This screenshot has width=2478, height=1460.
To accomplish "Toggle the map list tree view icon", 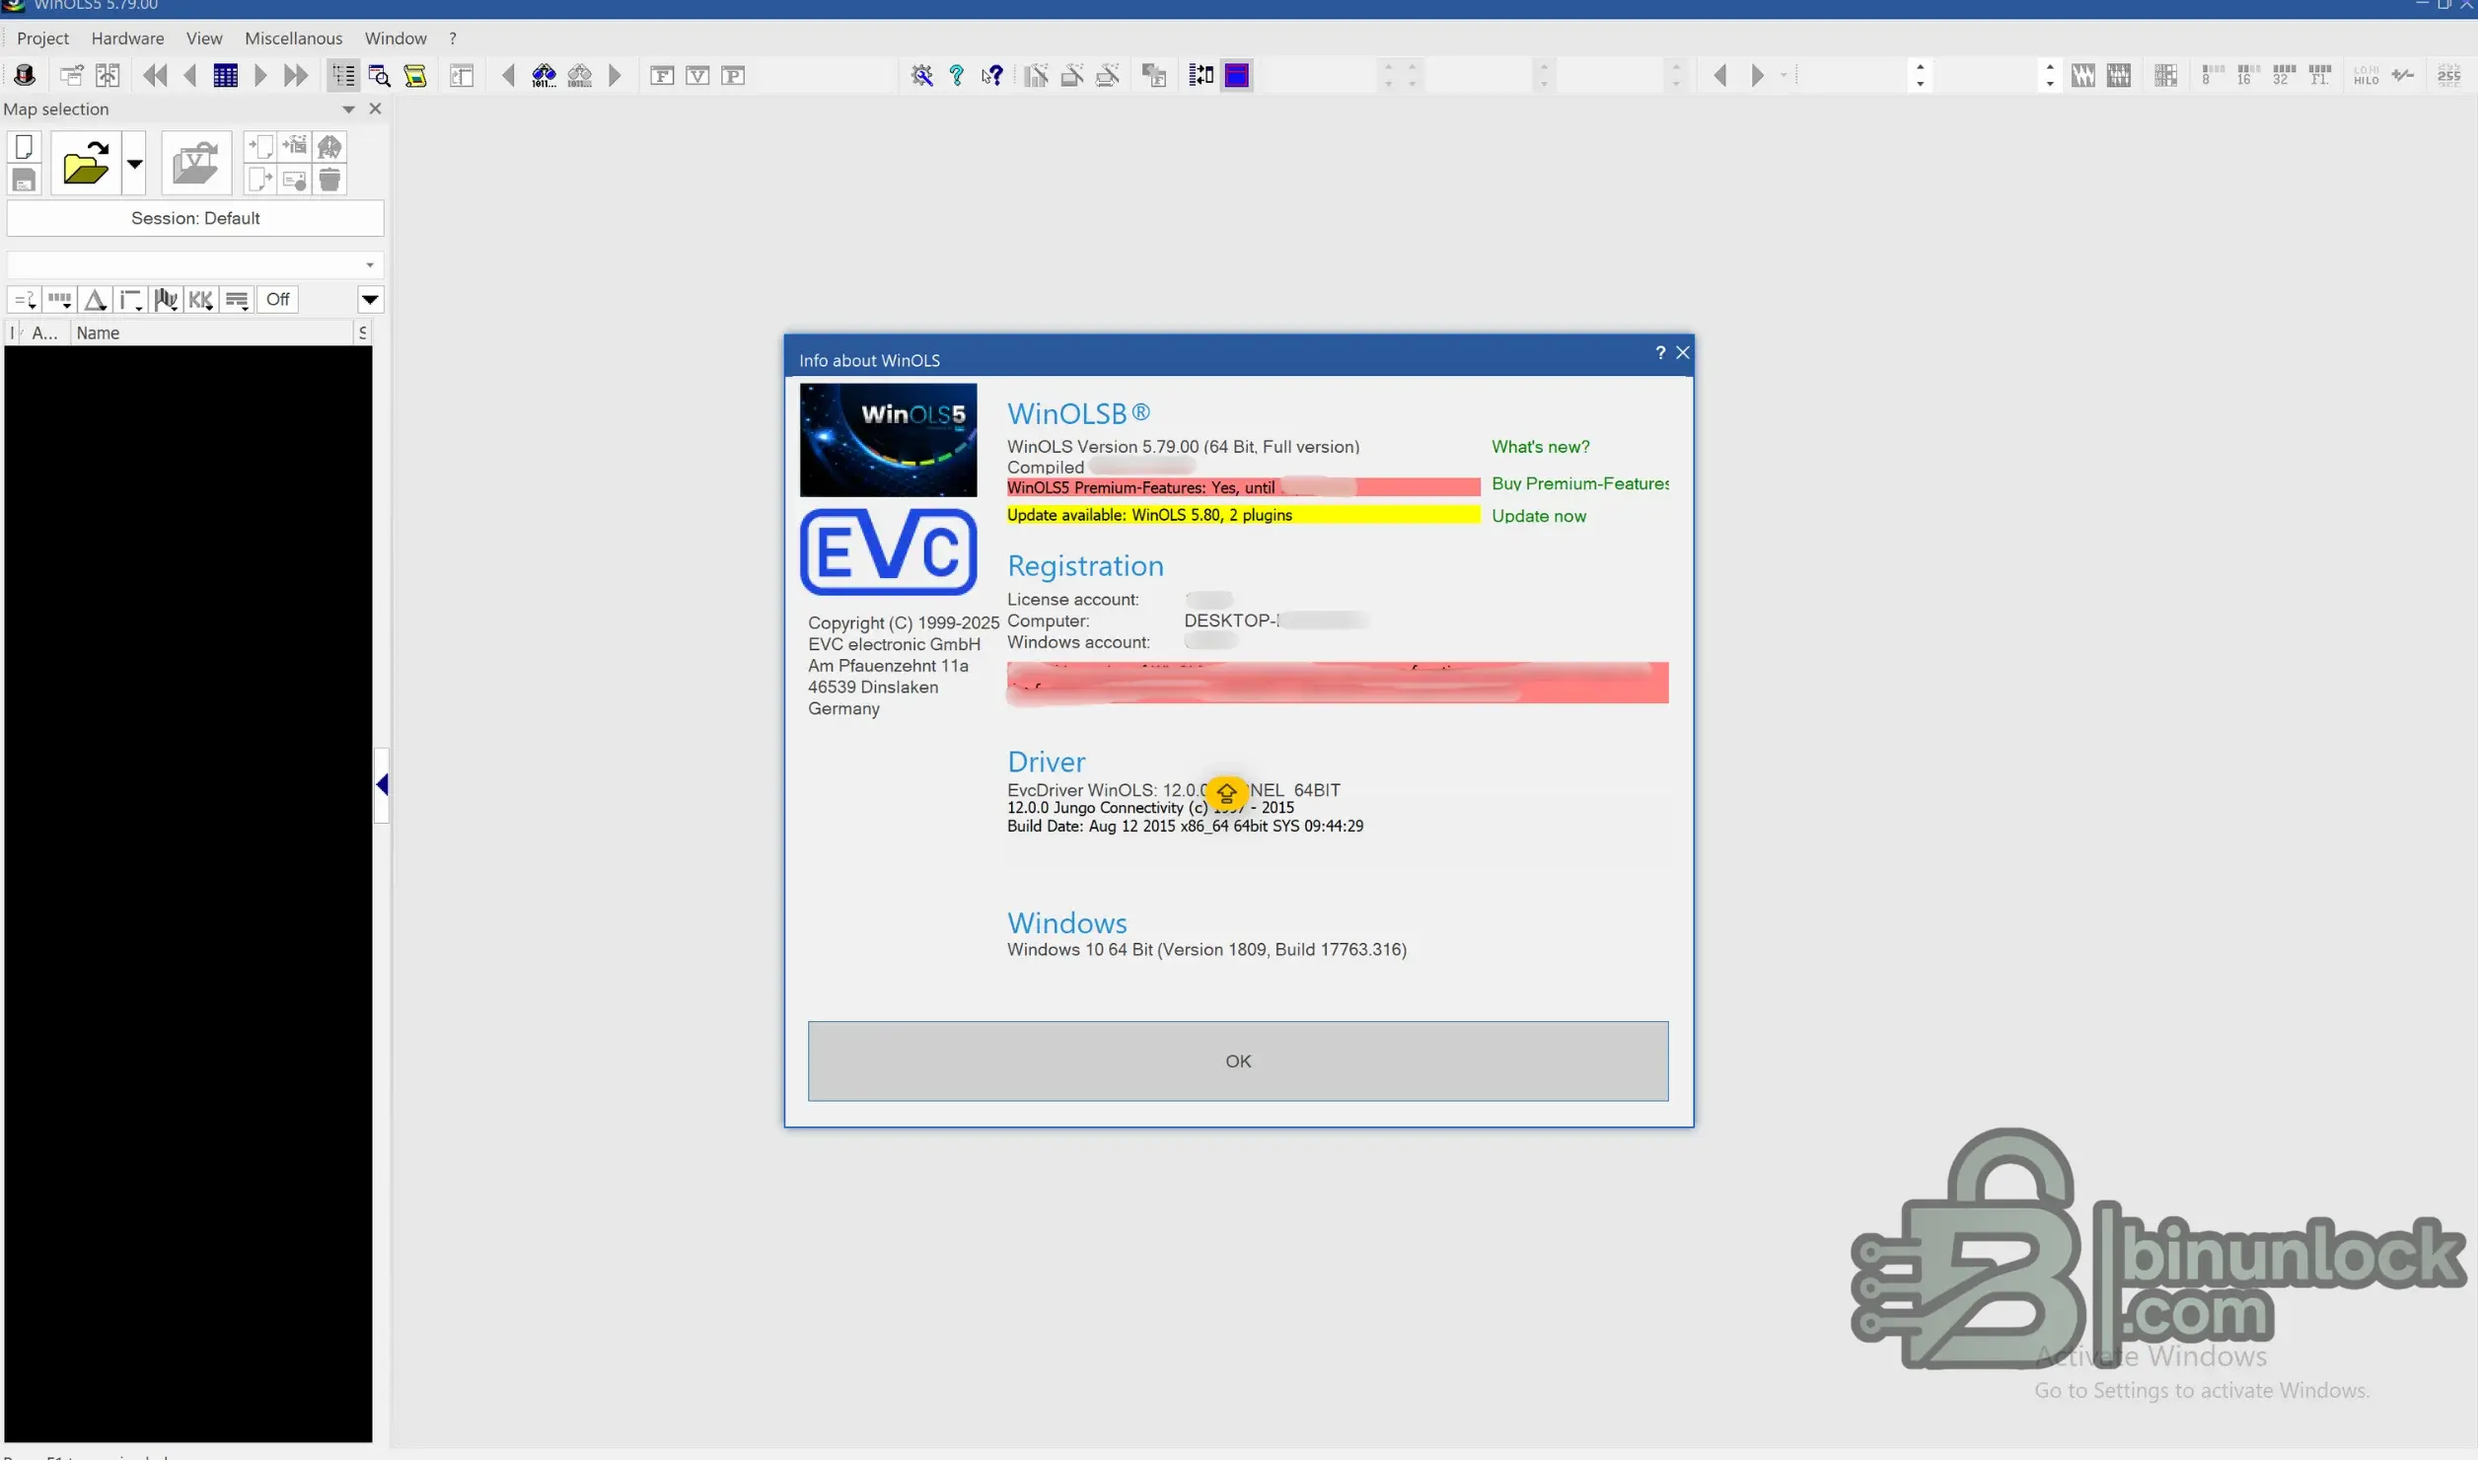I will click(343, 75).
